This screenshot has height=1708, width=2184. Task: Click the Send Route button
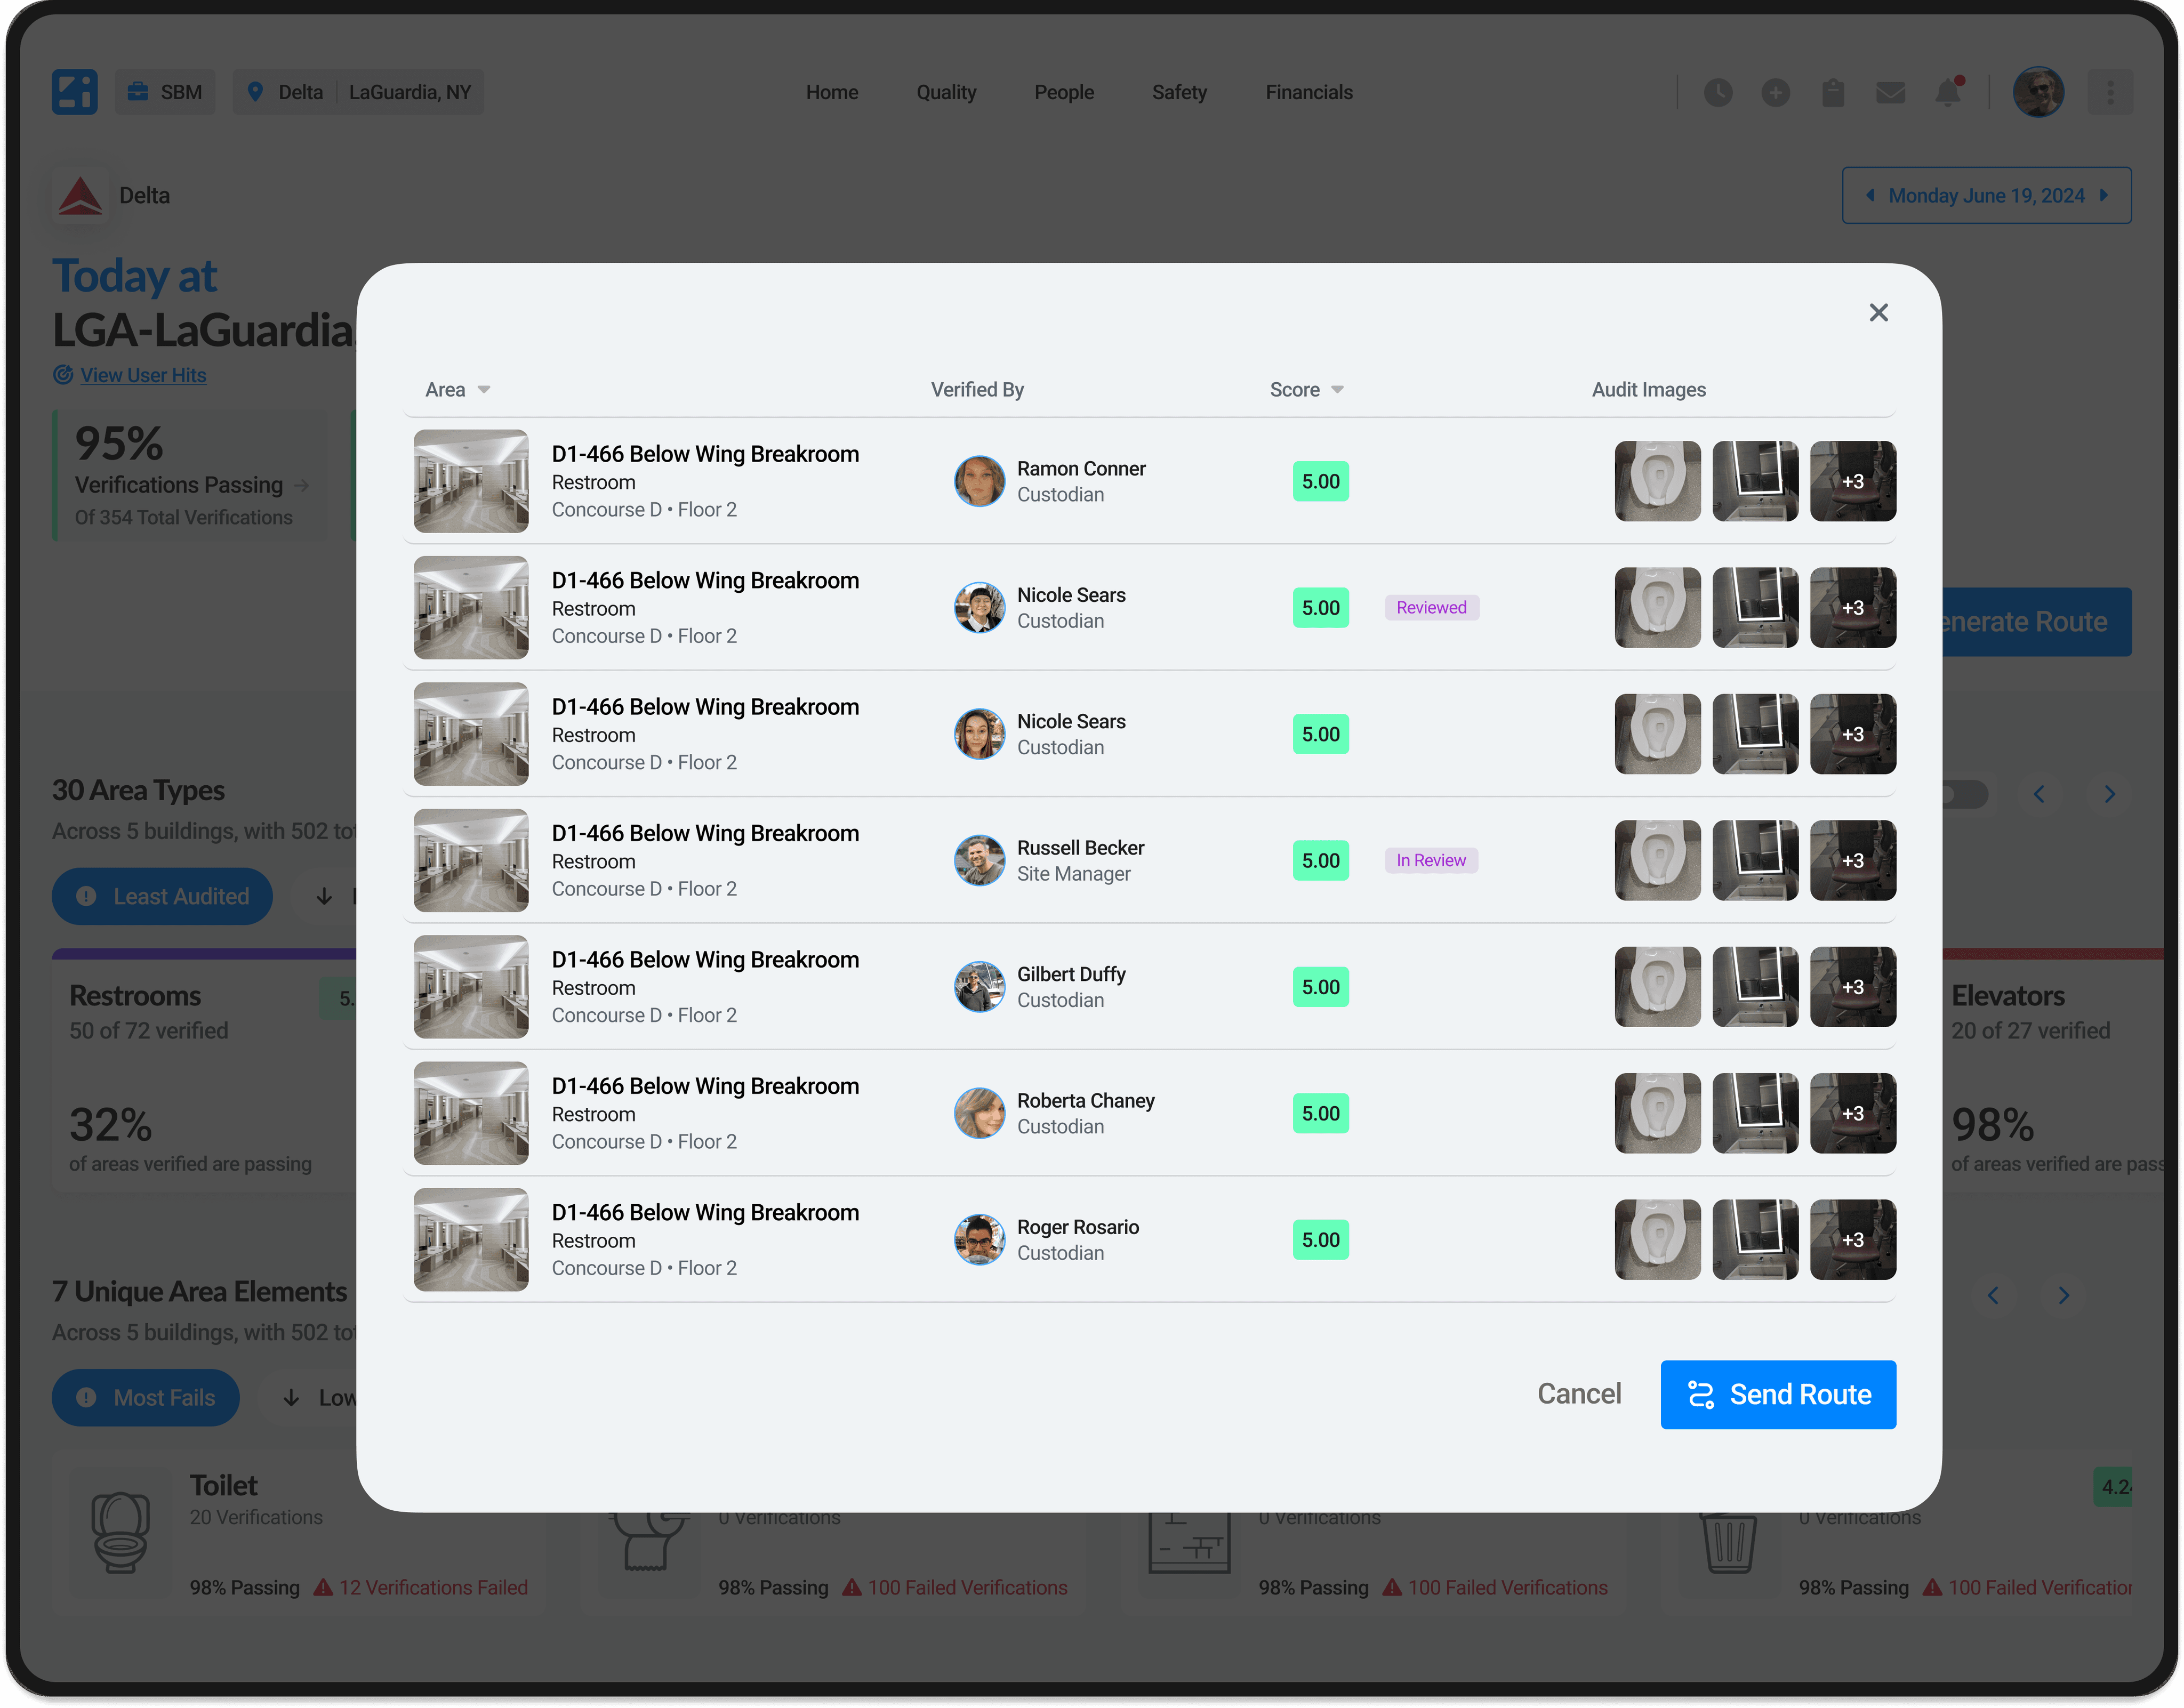tap(1778, 1394)
